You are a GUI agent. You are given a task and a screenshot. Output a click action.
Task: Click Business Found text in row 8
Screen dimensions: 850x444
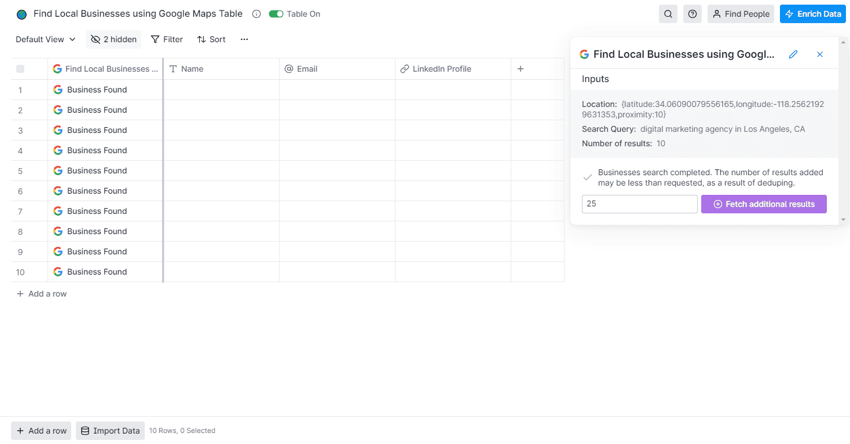pyautogui.click(x=97, y=231)
